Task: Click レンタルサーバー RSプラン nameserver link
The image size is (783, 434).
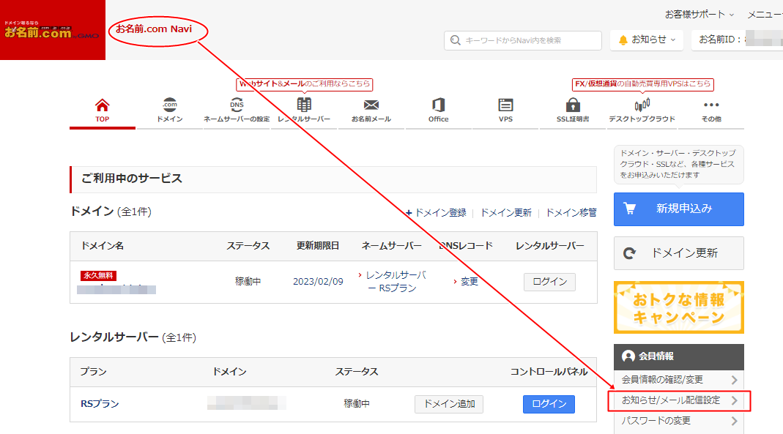Action: point(396,282)
